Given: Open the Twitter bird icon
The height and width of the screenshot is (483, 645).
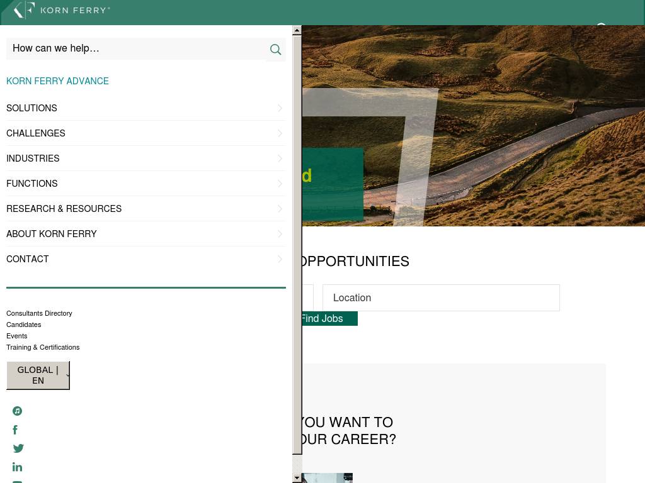Looking at the screenshot, I should (18, 448).
